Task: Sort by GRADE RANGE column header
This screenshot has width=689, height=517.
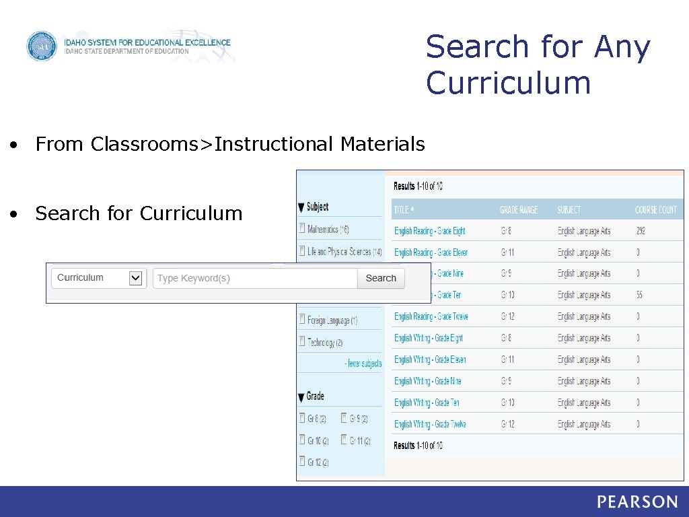Action: click(519, 210)
